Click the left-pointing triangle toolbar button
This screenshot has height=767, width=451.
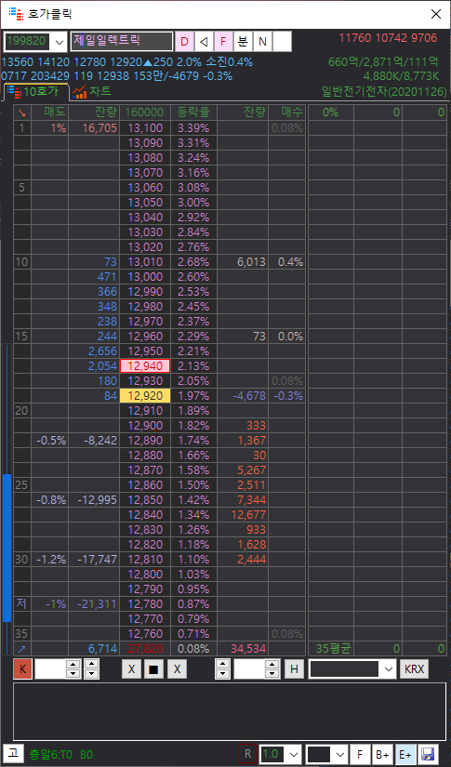204,42
